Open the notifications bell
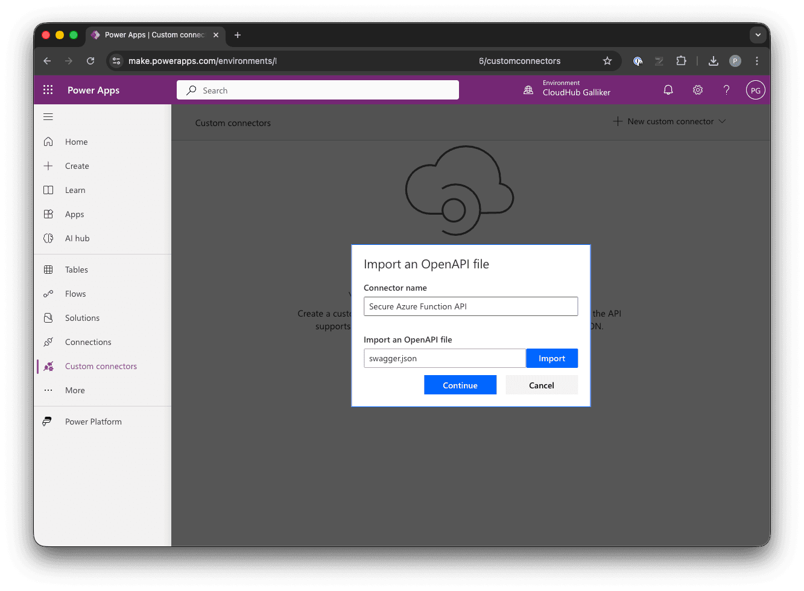 (668, 89)
